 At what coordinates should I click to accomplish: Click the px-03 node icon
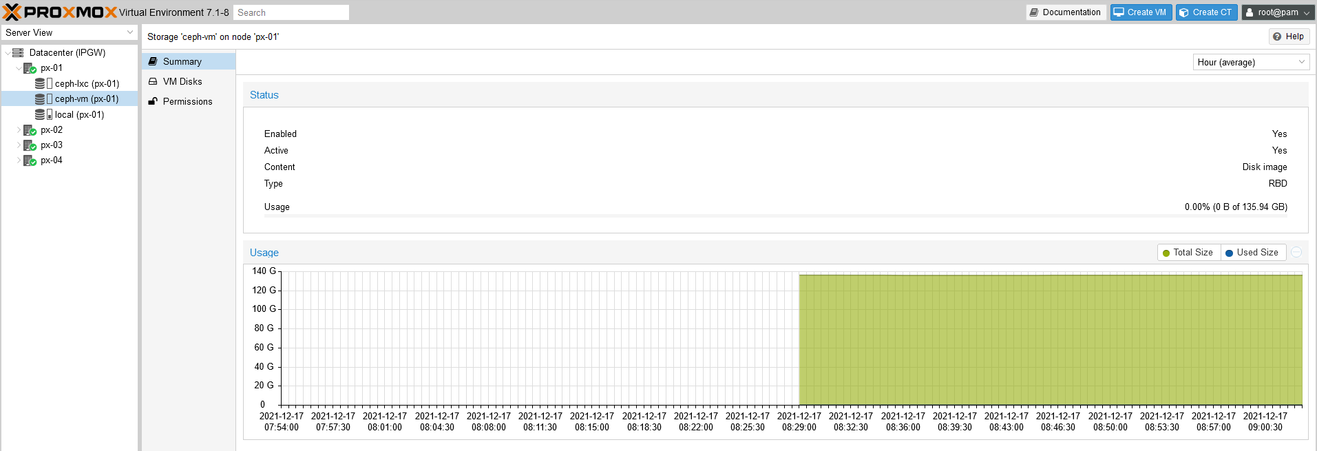30,145
